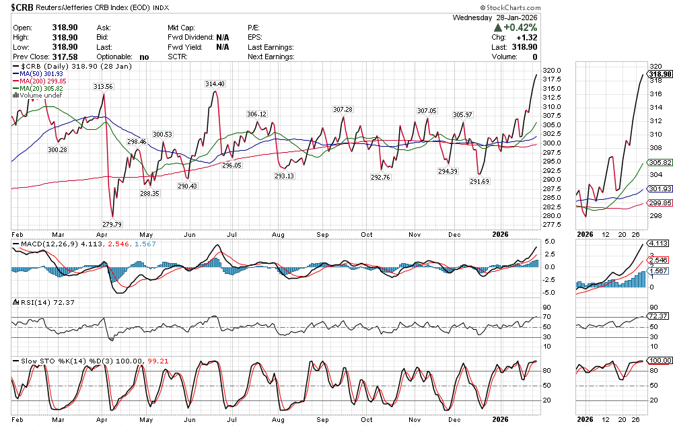673x426 pixels.
Task: Click the green 305.82 MA(20) axis tag
Action: pos(660,163)
